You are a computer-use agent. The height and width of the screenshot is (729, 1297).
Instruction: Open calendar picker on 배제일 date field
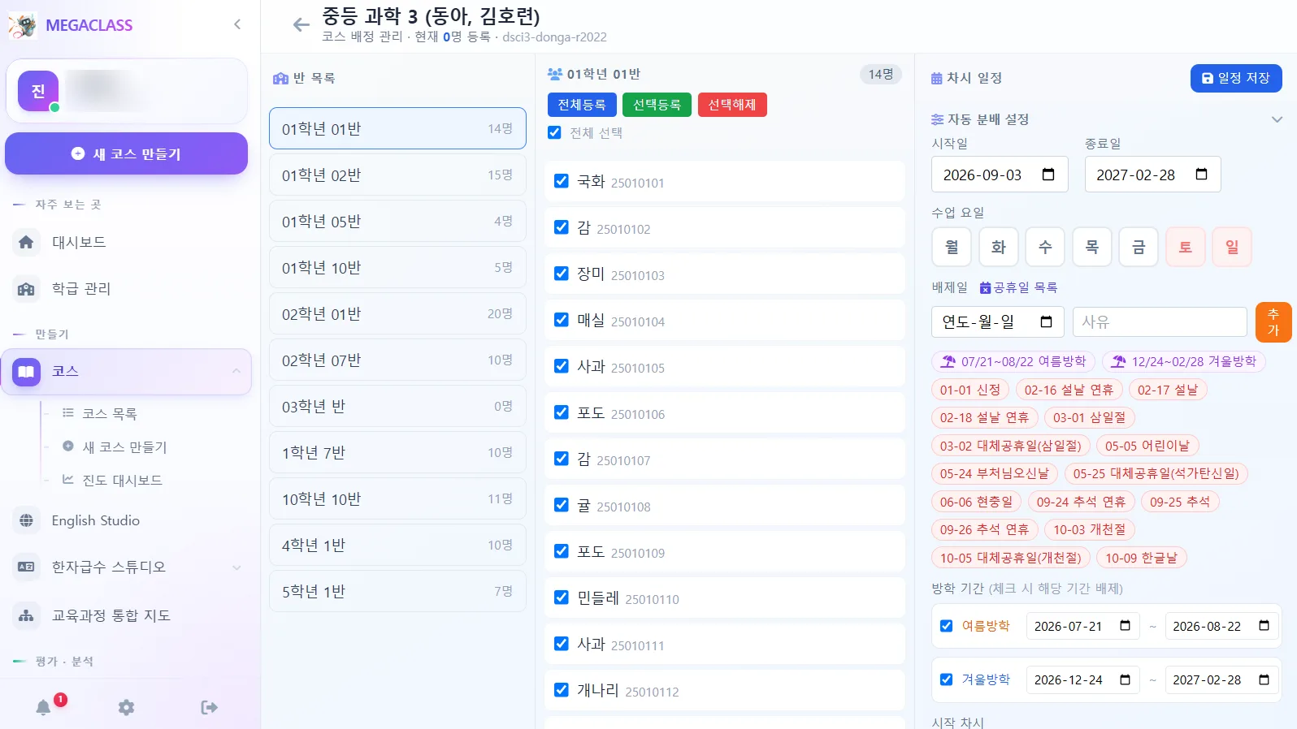pos(1046,321)
